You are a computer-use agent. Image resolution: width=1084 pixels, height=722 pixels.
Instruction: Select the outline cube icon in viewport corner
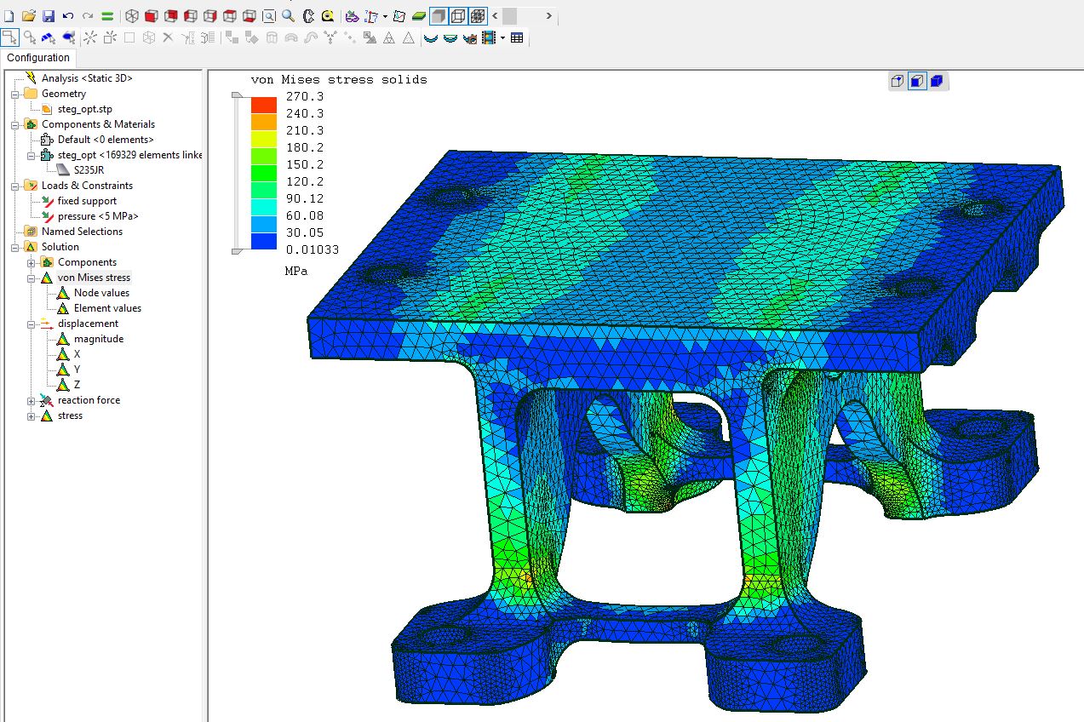pyautogui.click(x=898, y=82)
